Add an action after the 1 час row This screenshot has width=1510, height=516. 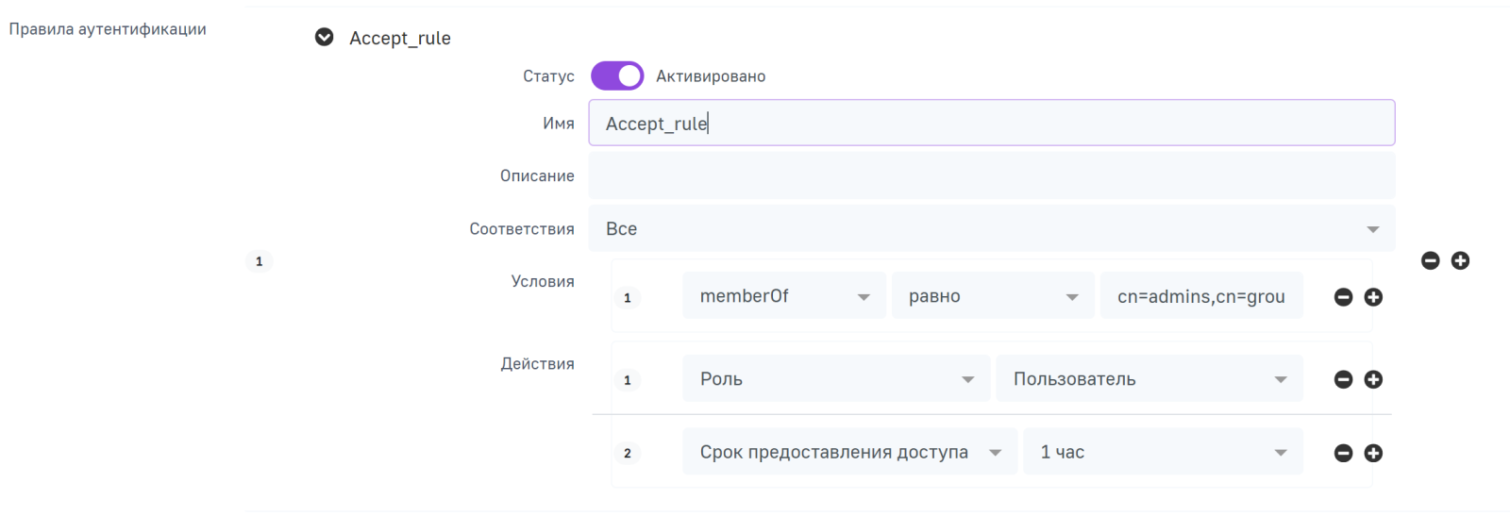click(1373, 454)
